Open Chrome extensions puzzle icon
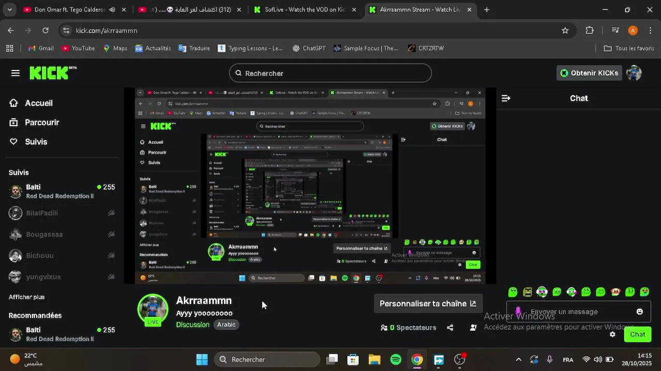The image size is (661, 371). point(589,30)
